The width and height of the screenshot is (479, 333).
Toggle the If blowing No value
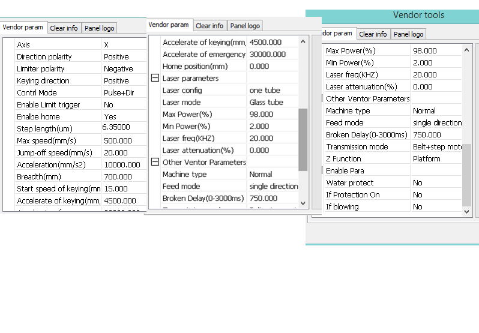[x=436, y=207]
